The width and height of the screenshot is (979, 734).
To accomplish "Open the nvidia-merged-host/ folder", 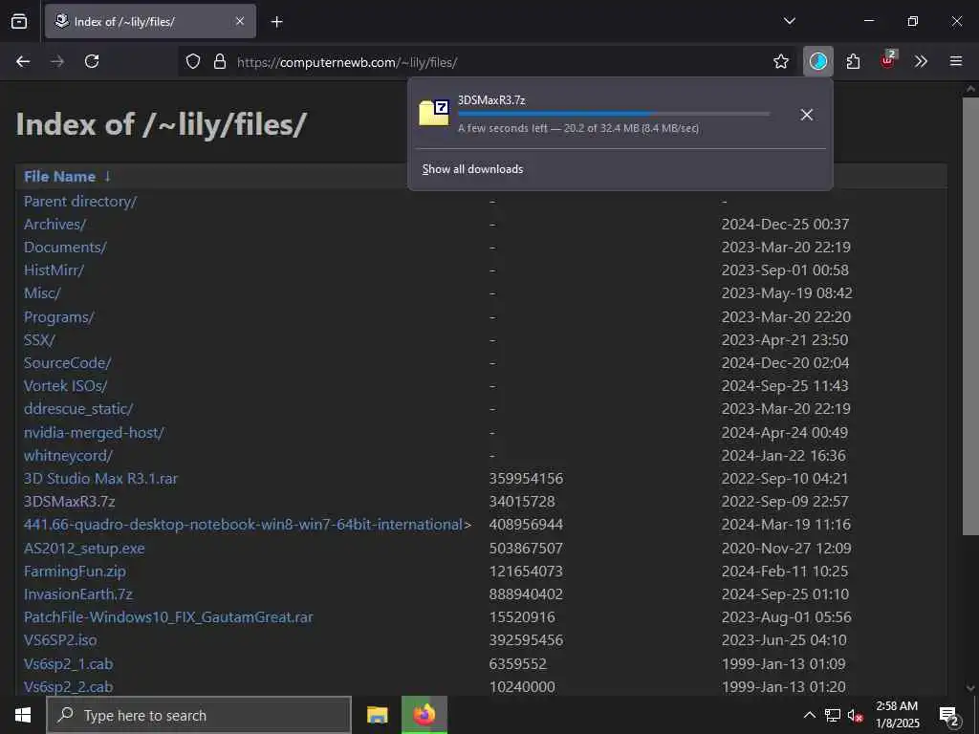I will point(94,433).
